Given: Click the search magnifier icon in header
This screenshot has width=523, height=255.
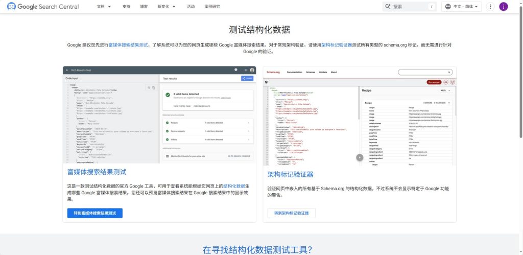Looking at the screenshot, I should [388, 7].
